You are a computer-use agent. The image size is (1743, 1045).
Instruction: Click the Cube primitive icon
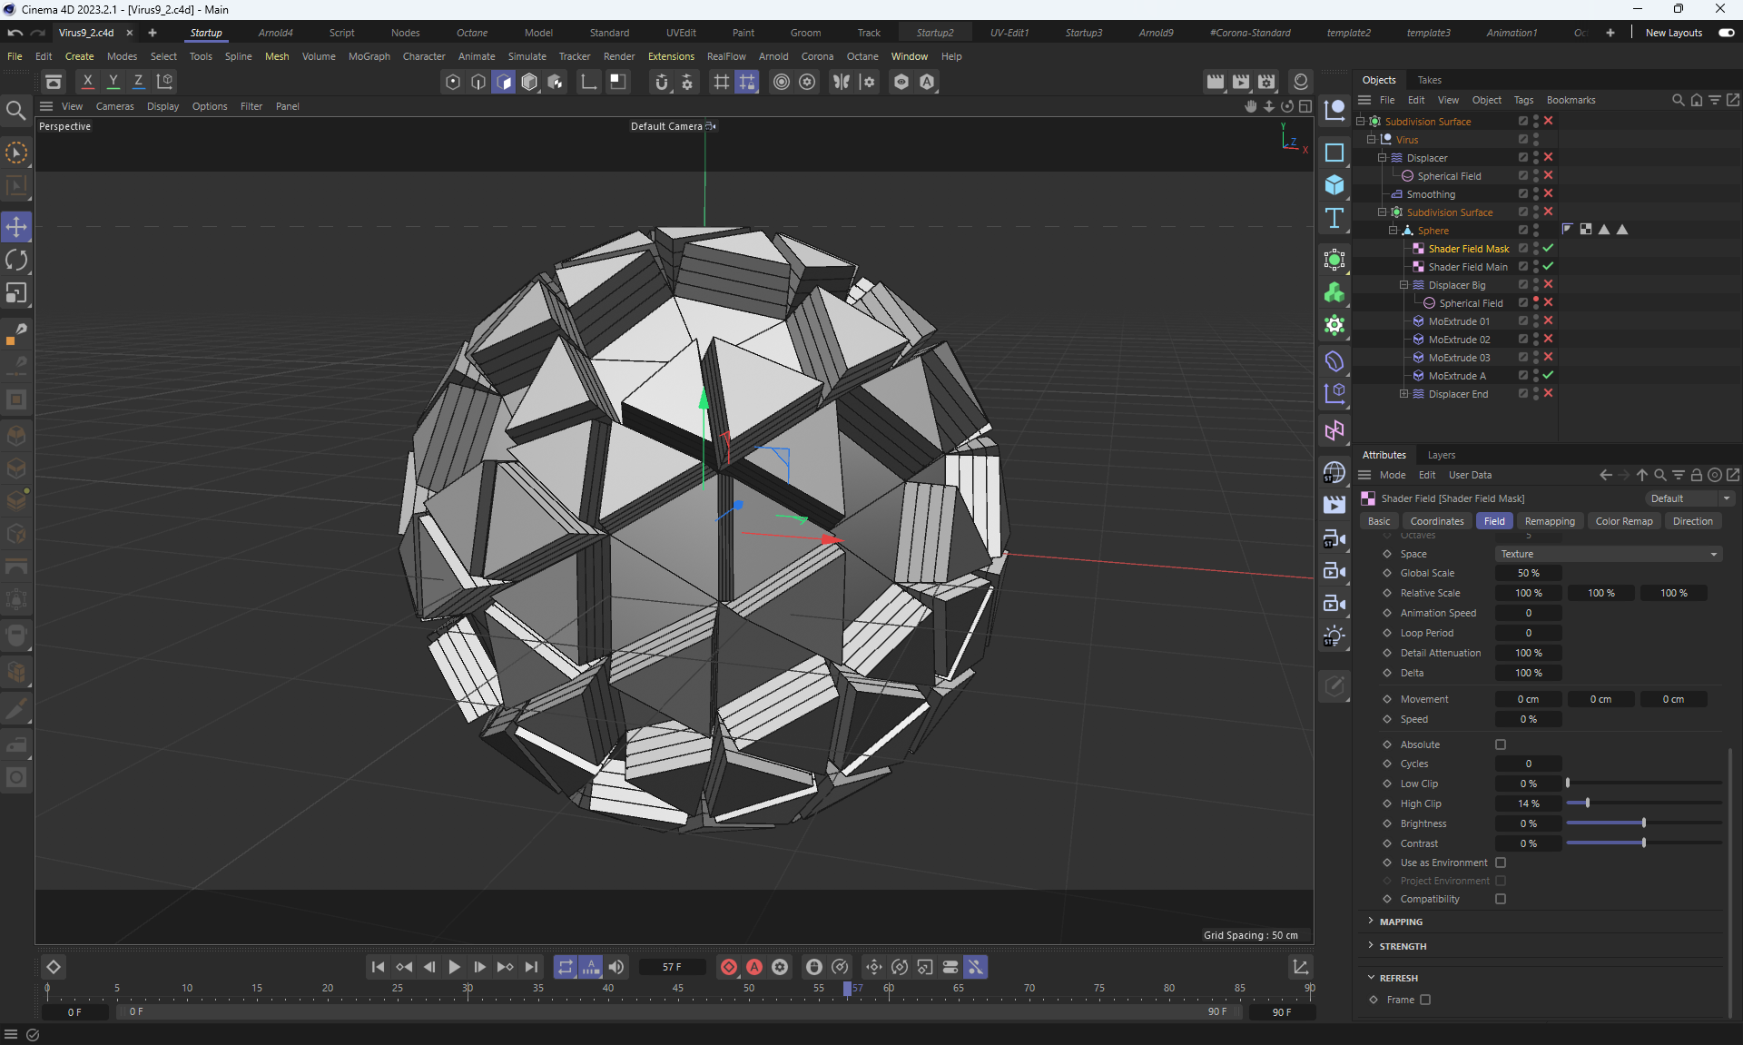[x=1334, y=185]
